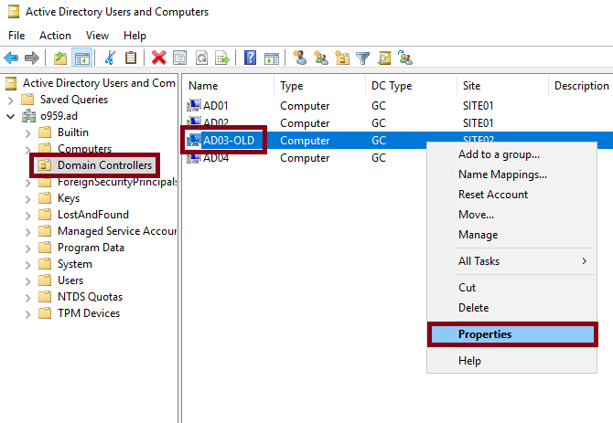
Task: Open the File menu
Action: click(16, 36)
